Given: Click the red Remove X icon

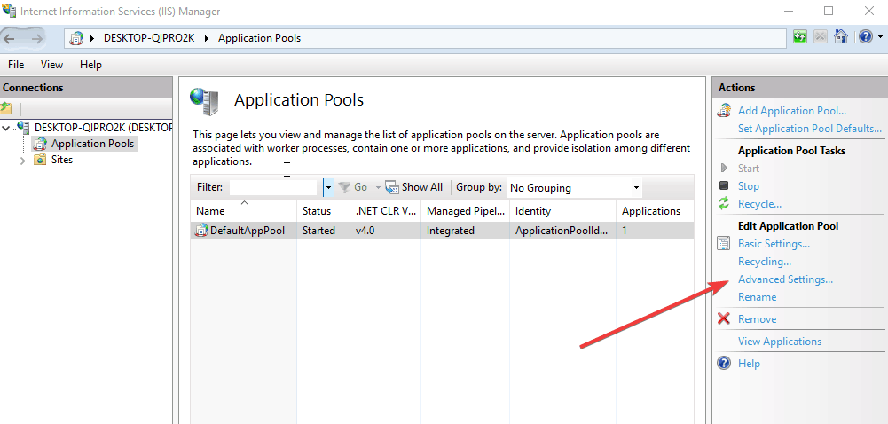Looking at the screenshot, I should [724, 319].
